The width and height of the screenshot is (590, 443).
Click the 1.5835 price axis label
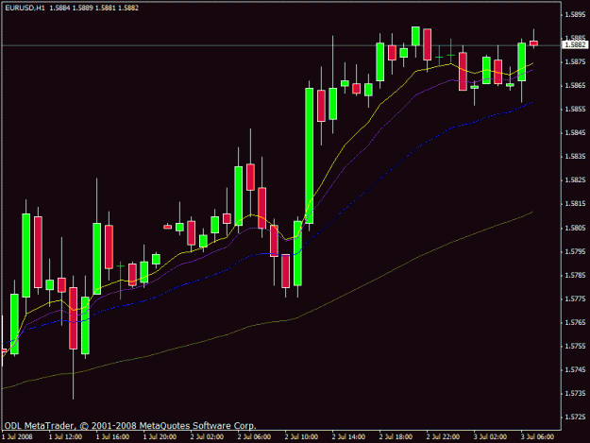coord(575,156)
